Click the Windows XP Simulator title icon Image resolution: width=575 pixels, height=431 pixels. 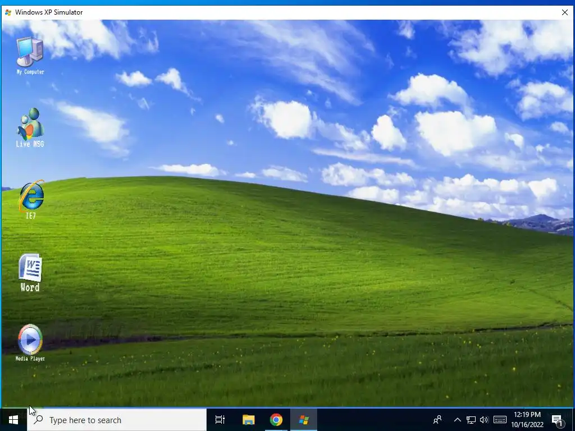click(8, 12)
